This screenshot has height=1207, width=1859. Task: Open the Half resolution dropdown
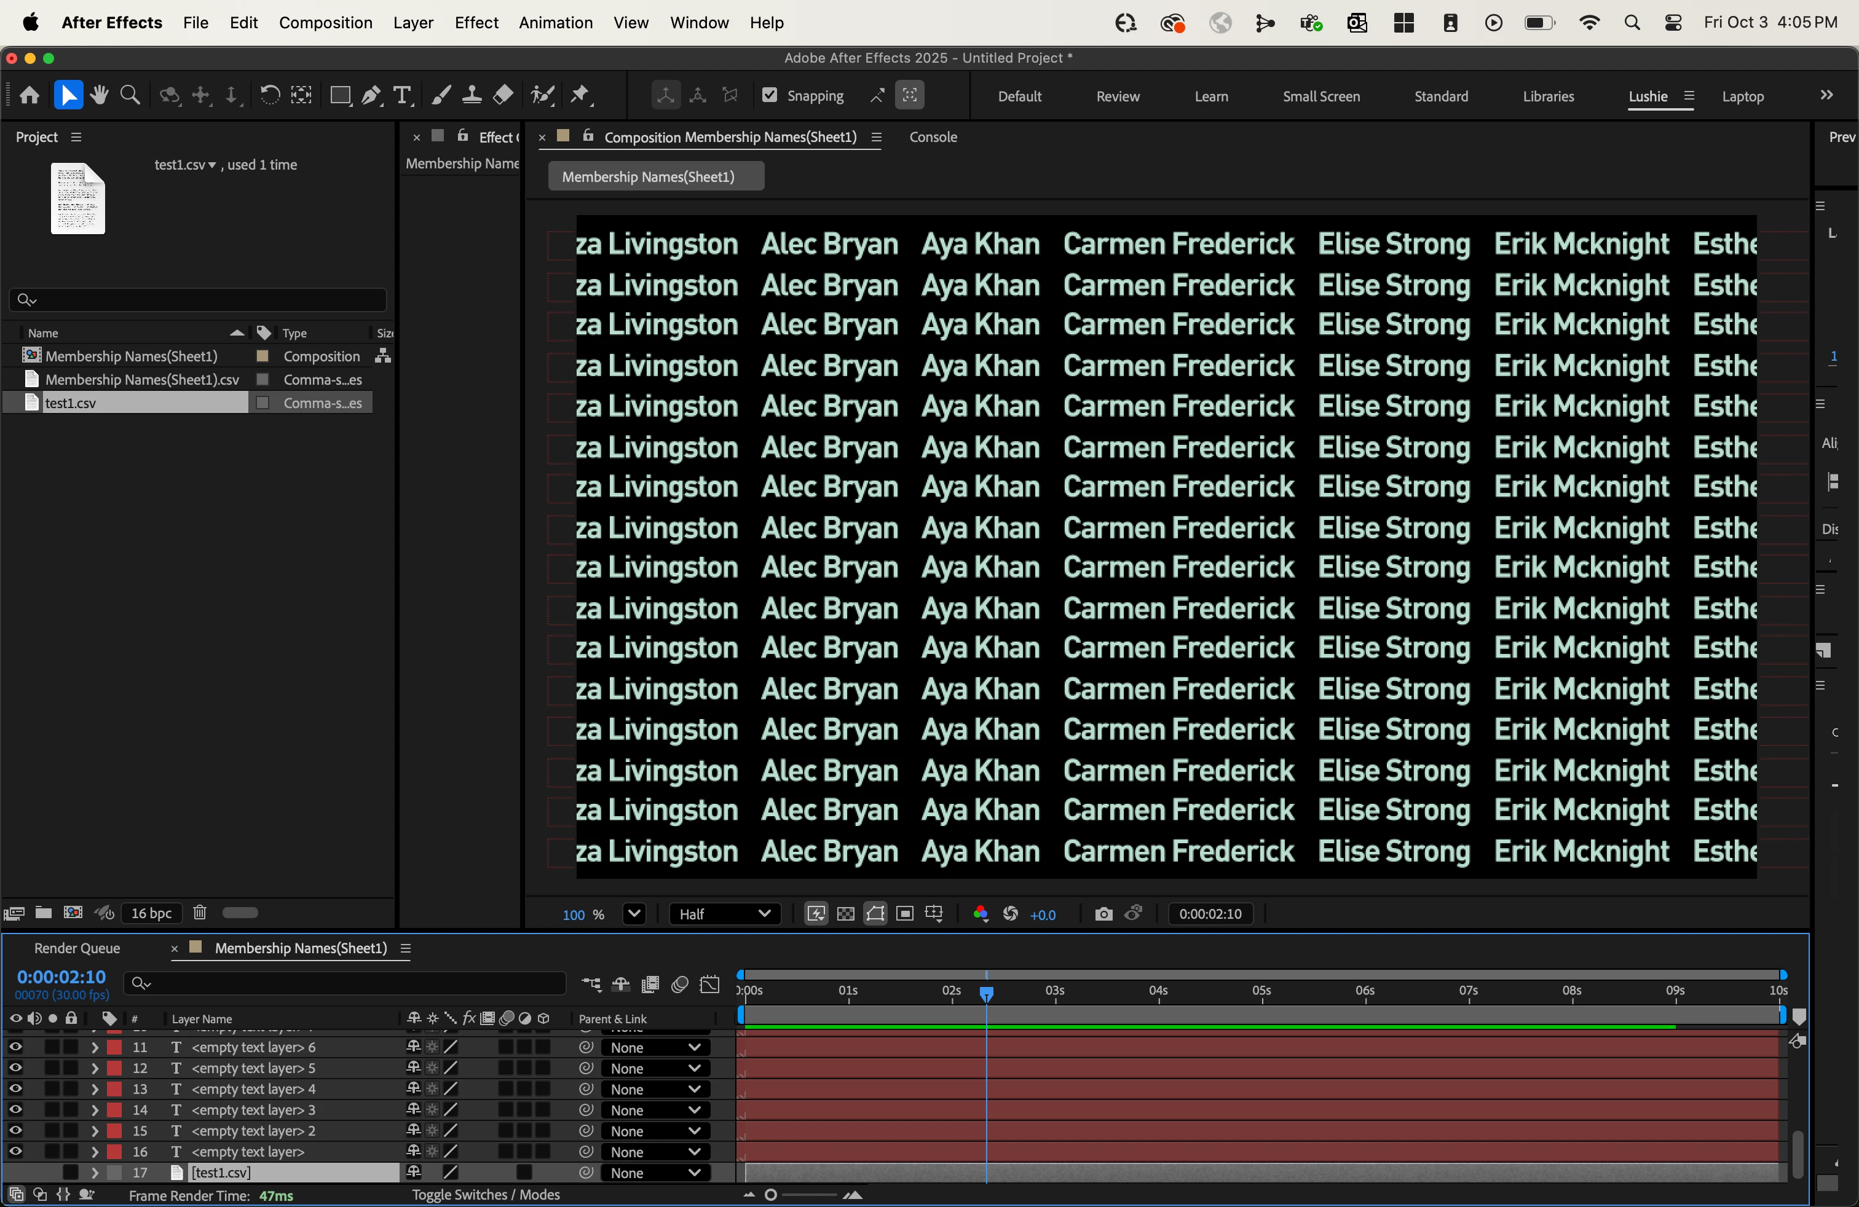click(724, 914)
